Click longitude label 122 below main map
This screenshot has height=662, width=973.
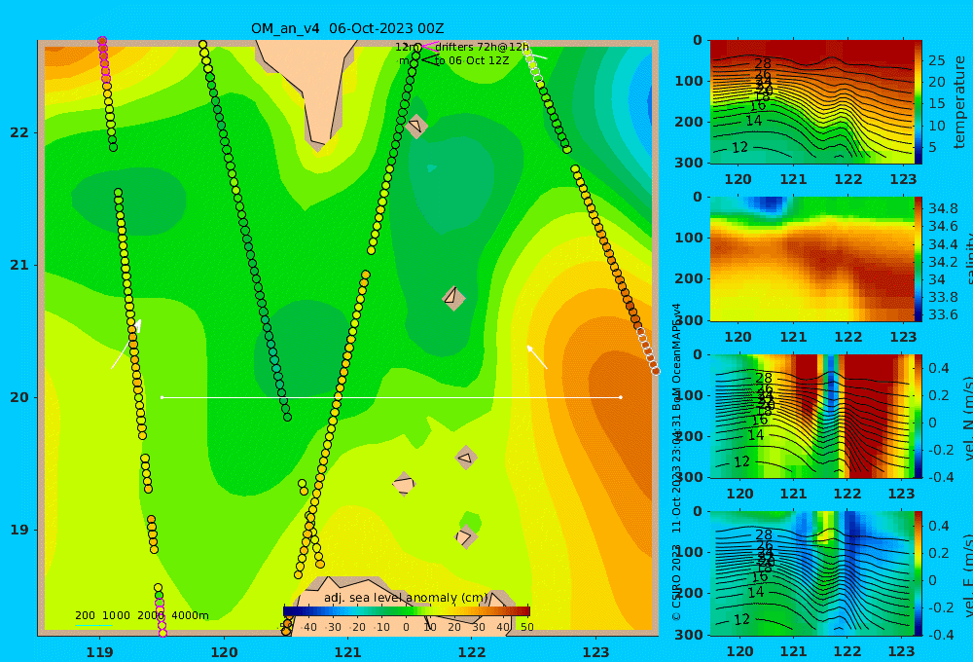click(472, 652)
